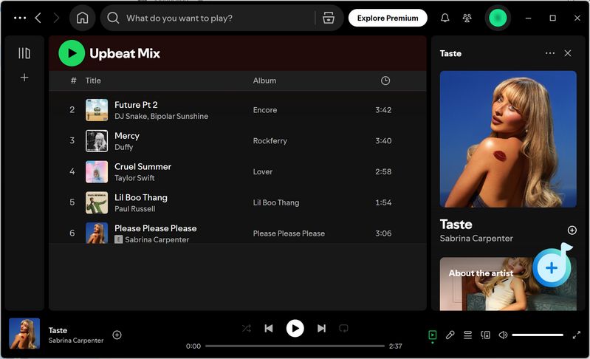590x359 pixels.
Task: Open the play queue icon
Action: (x=467, y=335)
